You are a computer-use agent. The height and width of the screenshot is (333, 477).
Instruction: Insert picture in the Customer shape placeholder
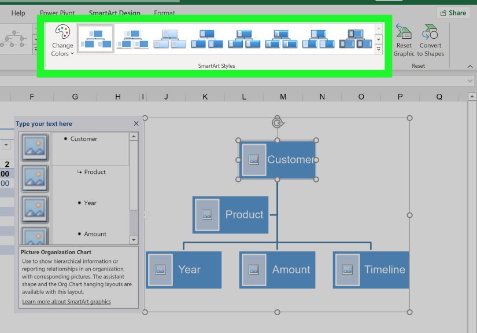pos(254,159)
